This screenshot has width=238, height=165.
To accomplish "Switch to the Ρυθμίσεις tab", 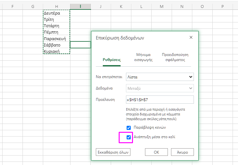I will point(111,59).
